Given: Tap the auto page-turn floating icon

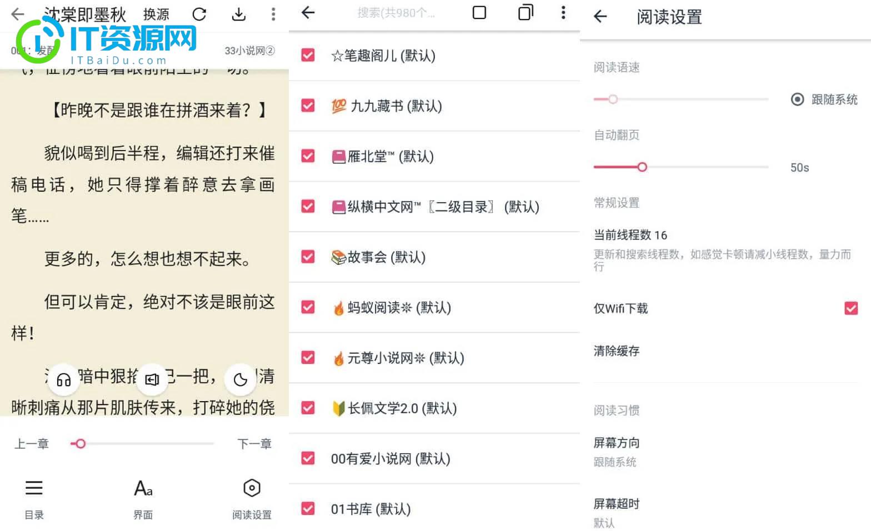Looking at the screenshot, I should pos(152,380).
